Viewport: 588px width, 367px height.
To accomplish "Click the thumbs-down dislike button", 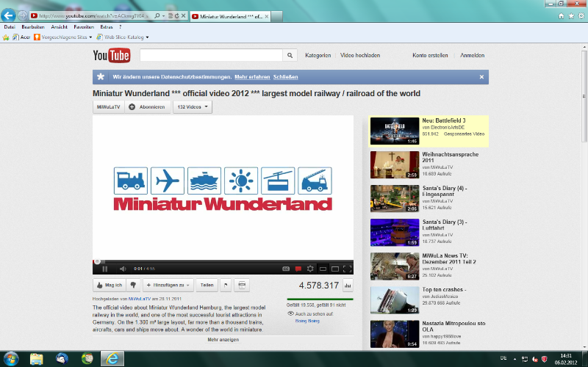I will tap(133, 285).
